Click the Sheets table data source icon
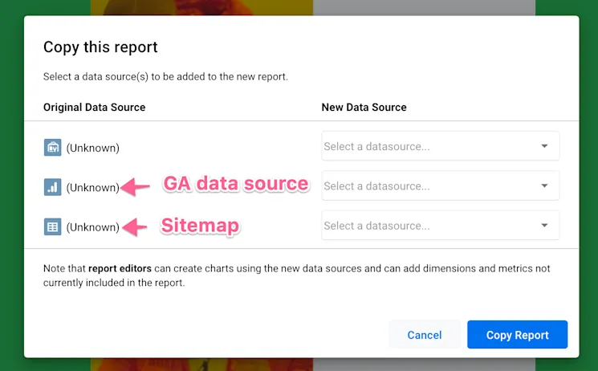The height and width of the screenshot is (371, 598). 53,226
